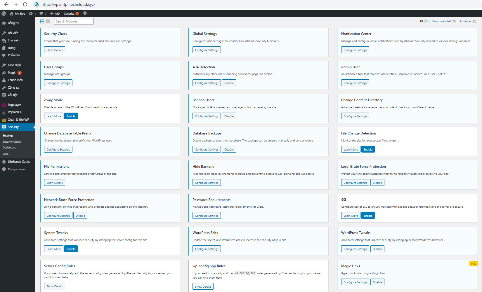Disable Local Brute Force Protection
This screenshot has height=292, width=482.
(377, 183)
